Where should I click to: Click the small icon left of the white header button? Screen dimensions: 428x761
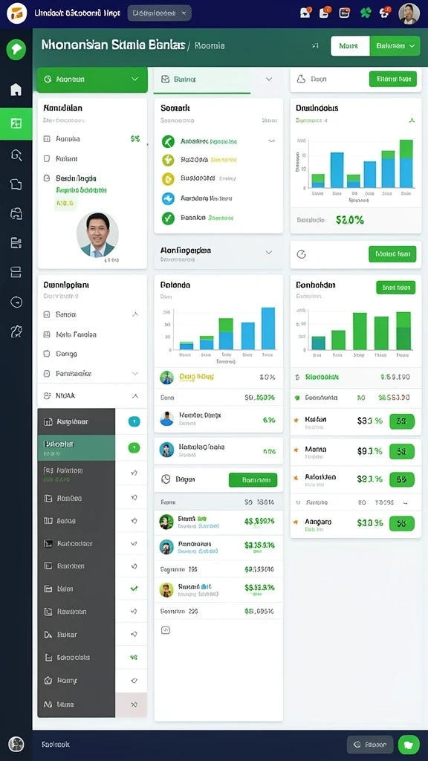(315, 46)
